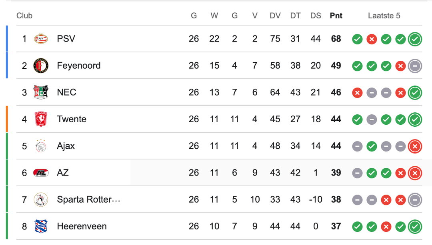This screenshot has width=432, height=245.
Task: Click the Ajax club logo
Action: click(41, 146)
